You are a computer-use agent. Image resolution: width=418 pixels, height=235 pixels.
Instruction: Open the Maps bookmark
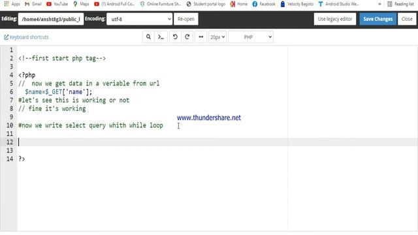pyautogui.click(x=81, y=4)
